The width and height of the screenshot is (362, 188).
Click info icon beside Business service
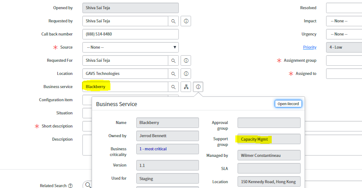click(x=198, y=87)
